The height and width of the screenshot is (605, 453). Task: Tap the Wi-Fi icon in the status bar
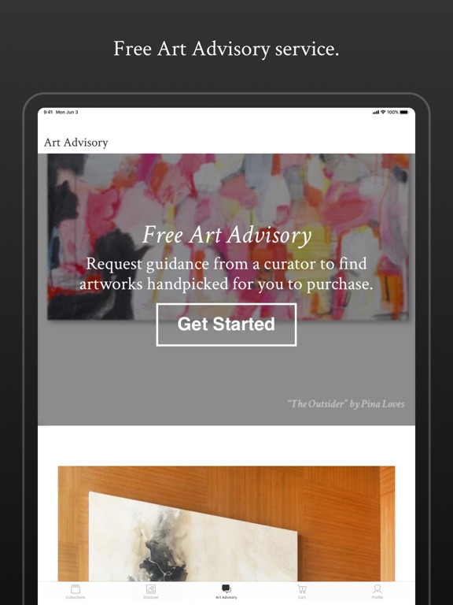383,113
